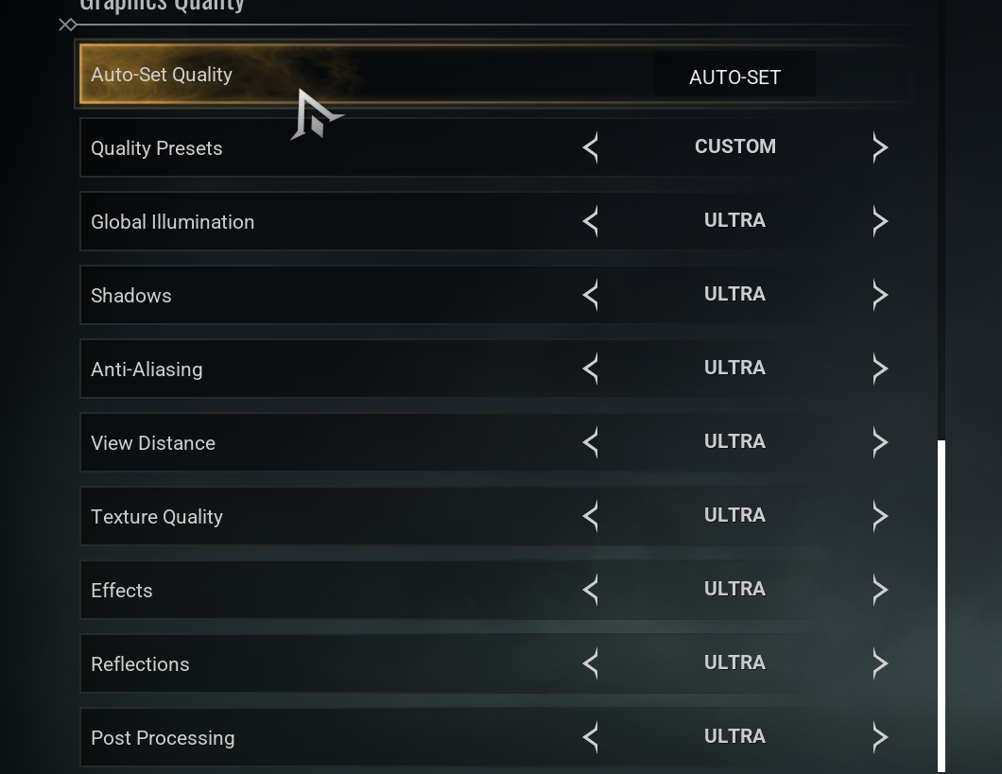The height and width of the screenshot is (774, 1002).
Task: Lower the Global Illumination quality
Action: (x=591, y=221)
